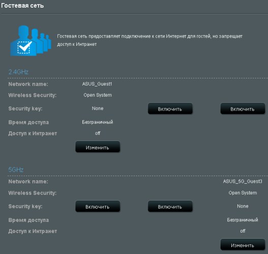Enable the third 2.4GHz guest network slot

tap(243, 109)
